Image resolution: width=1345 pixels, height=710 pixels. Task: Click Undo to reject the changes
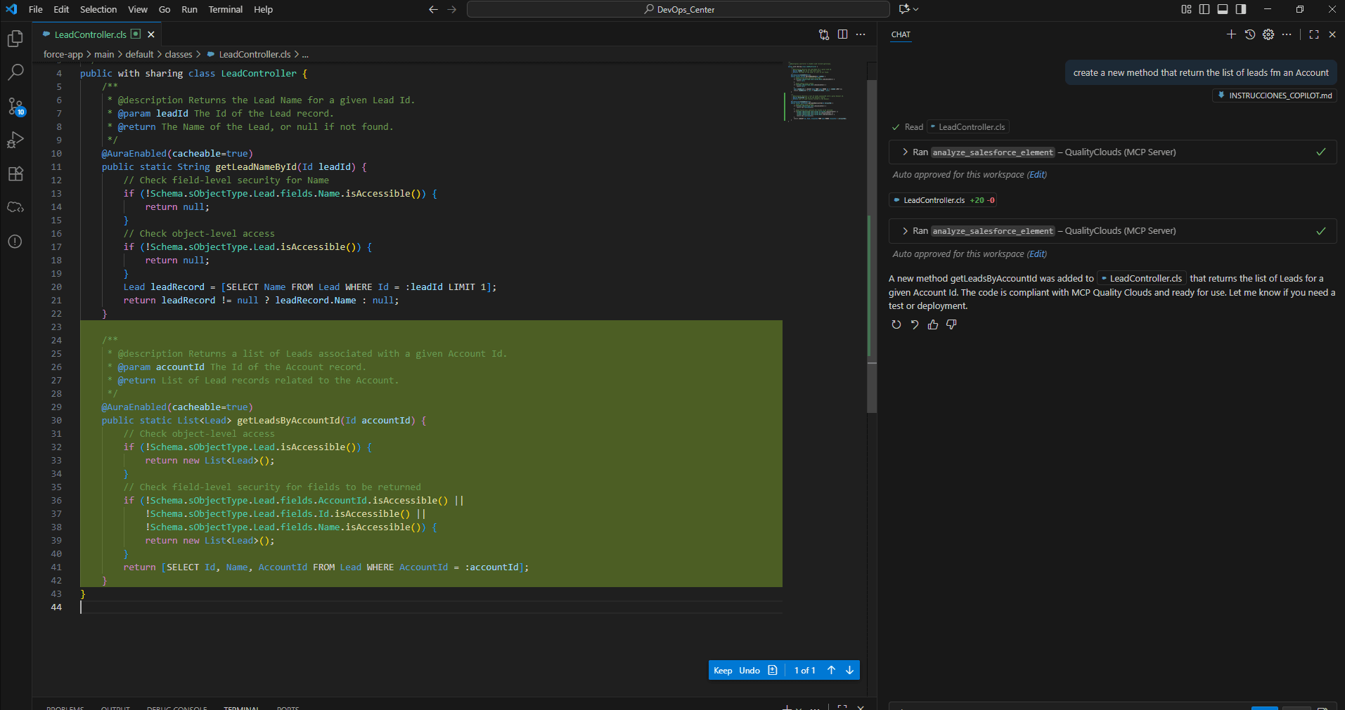point(749,671)
